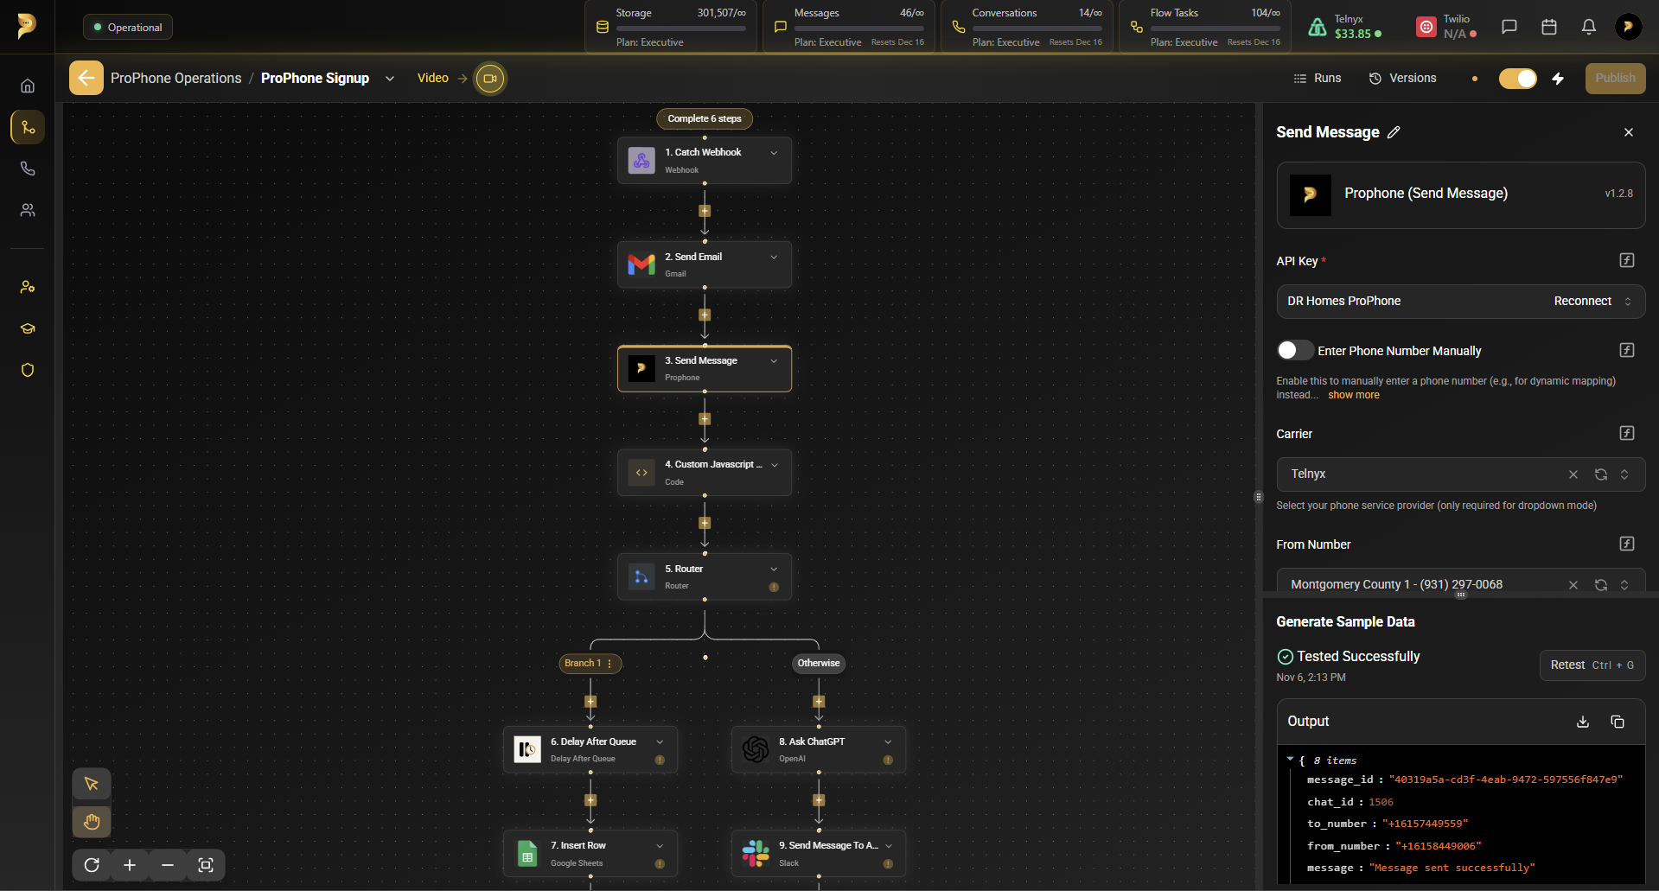The image size is (1659, 891).
Task: Edit the Send Message step name via the pencil icon
Action: 1394,132
